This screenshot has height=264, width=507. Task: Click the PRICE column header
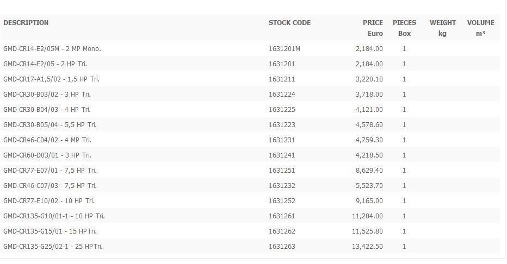click(373, 23)
